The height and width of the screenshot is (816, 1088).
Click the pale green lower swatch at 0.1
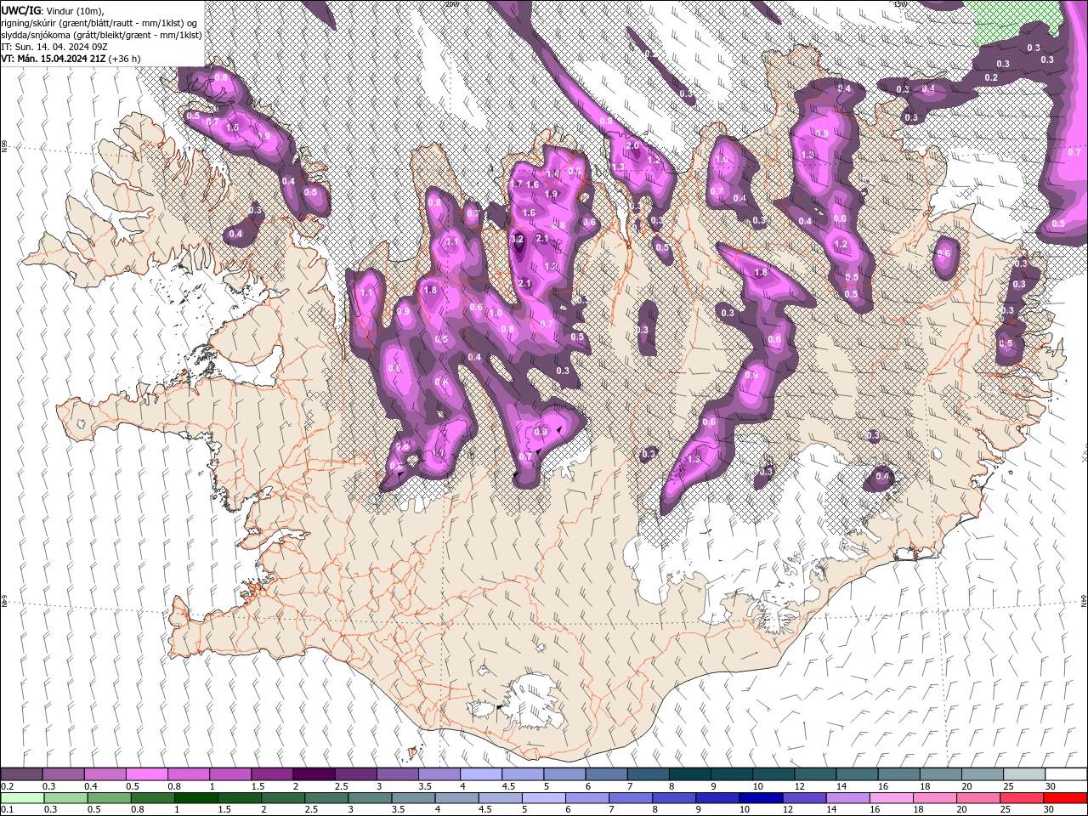[x=22, y=798]
